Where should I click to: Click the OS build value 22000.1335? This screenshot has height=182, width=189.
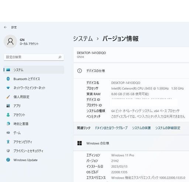pyautogui.click(x=119, y=172)
